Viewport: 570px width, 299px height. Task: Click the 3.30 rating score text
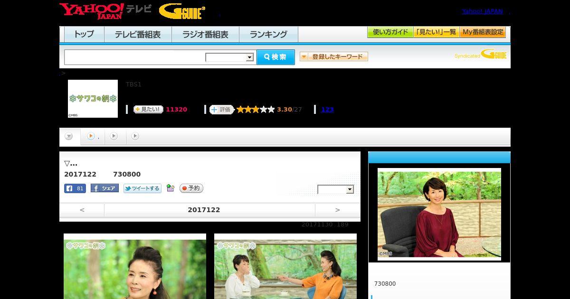[285, 109]
